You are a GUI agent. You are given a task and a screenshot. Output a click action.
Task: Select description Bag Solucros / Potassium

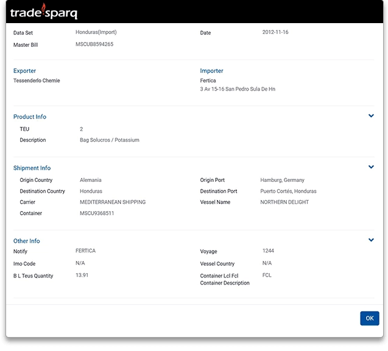pyautogui.click(x=110, y=140)
